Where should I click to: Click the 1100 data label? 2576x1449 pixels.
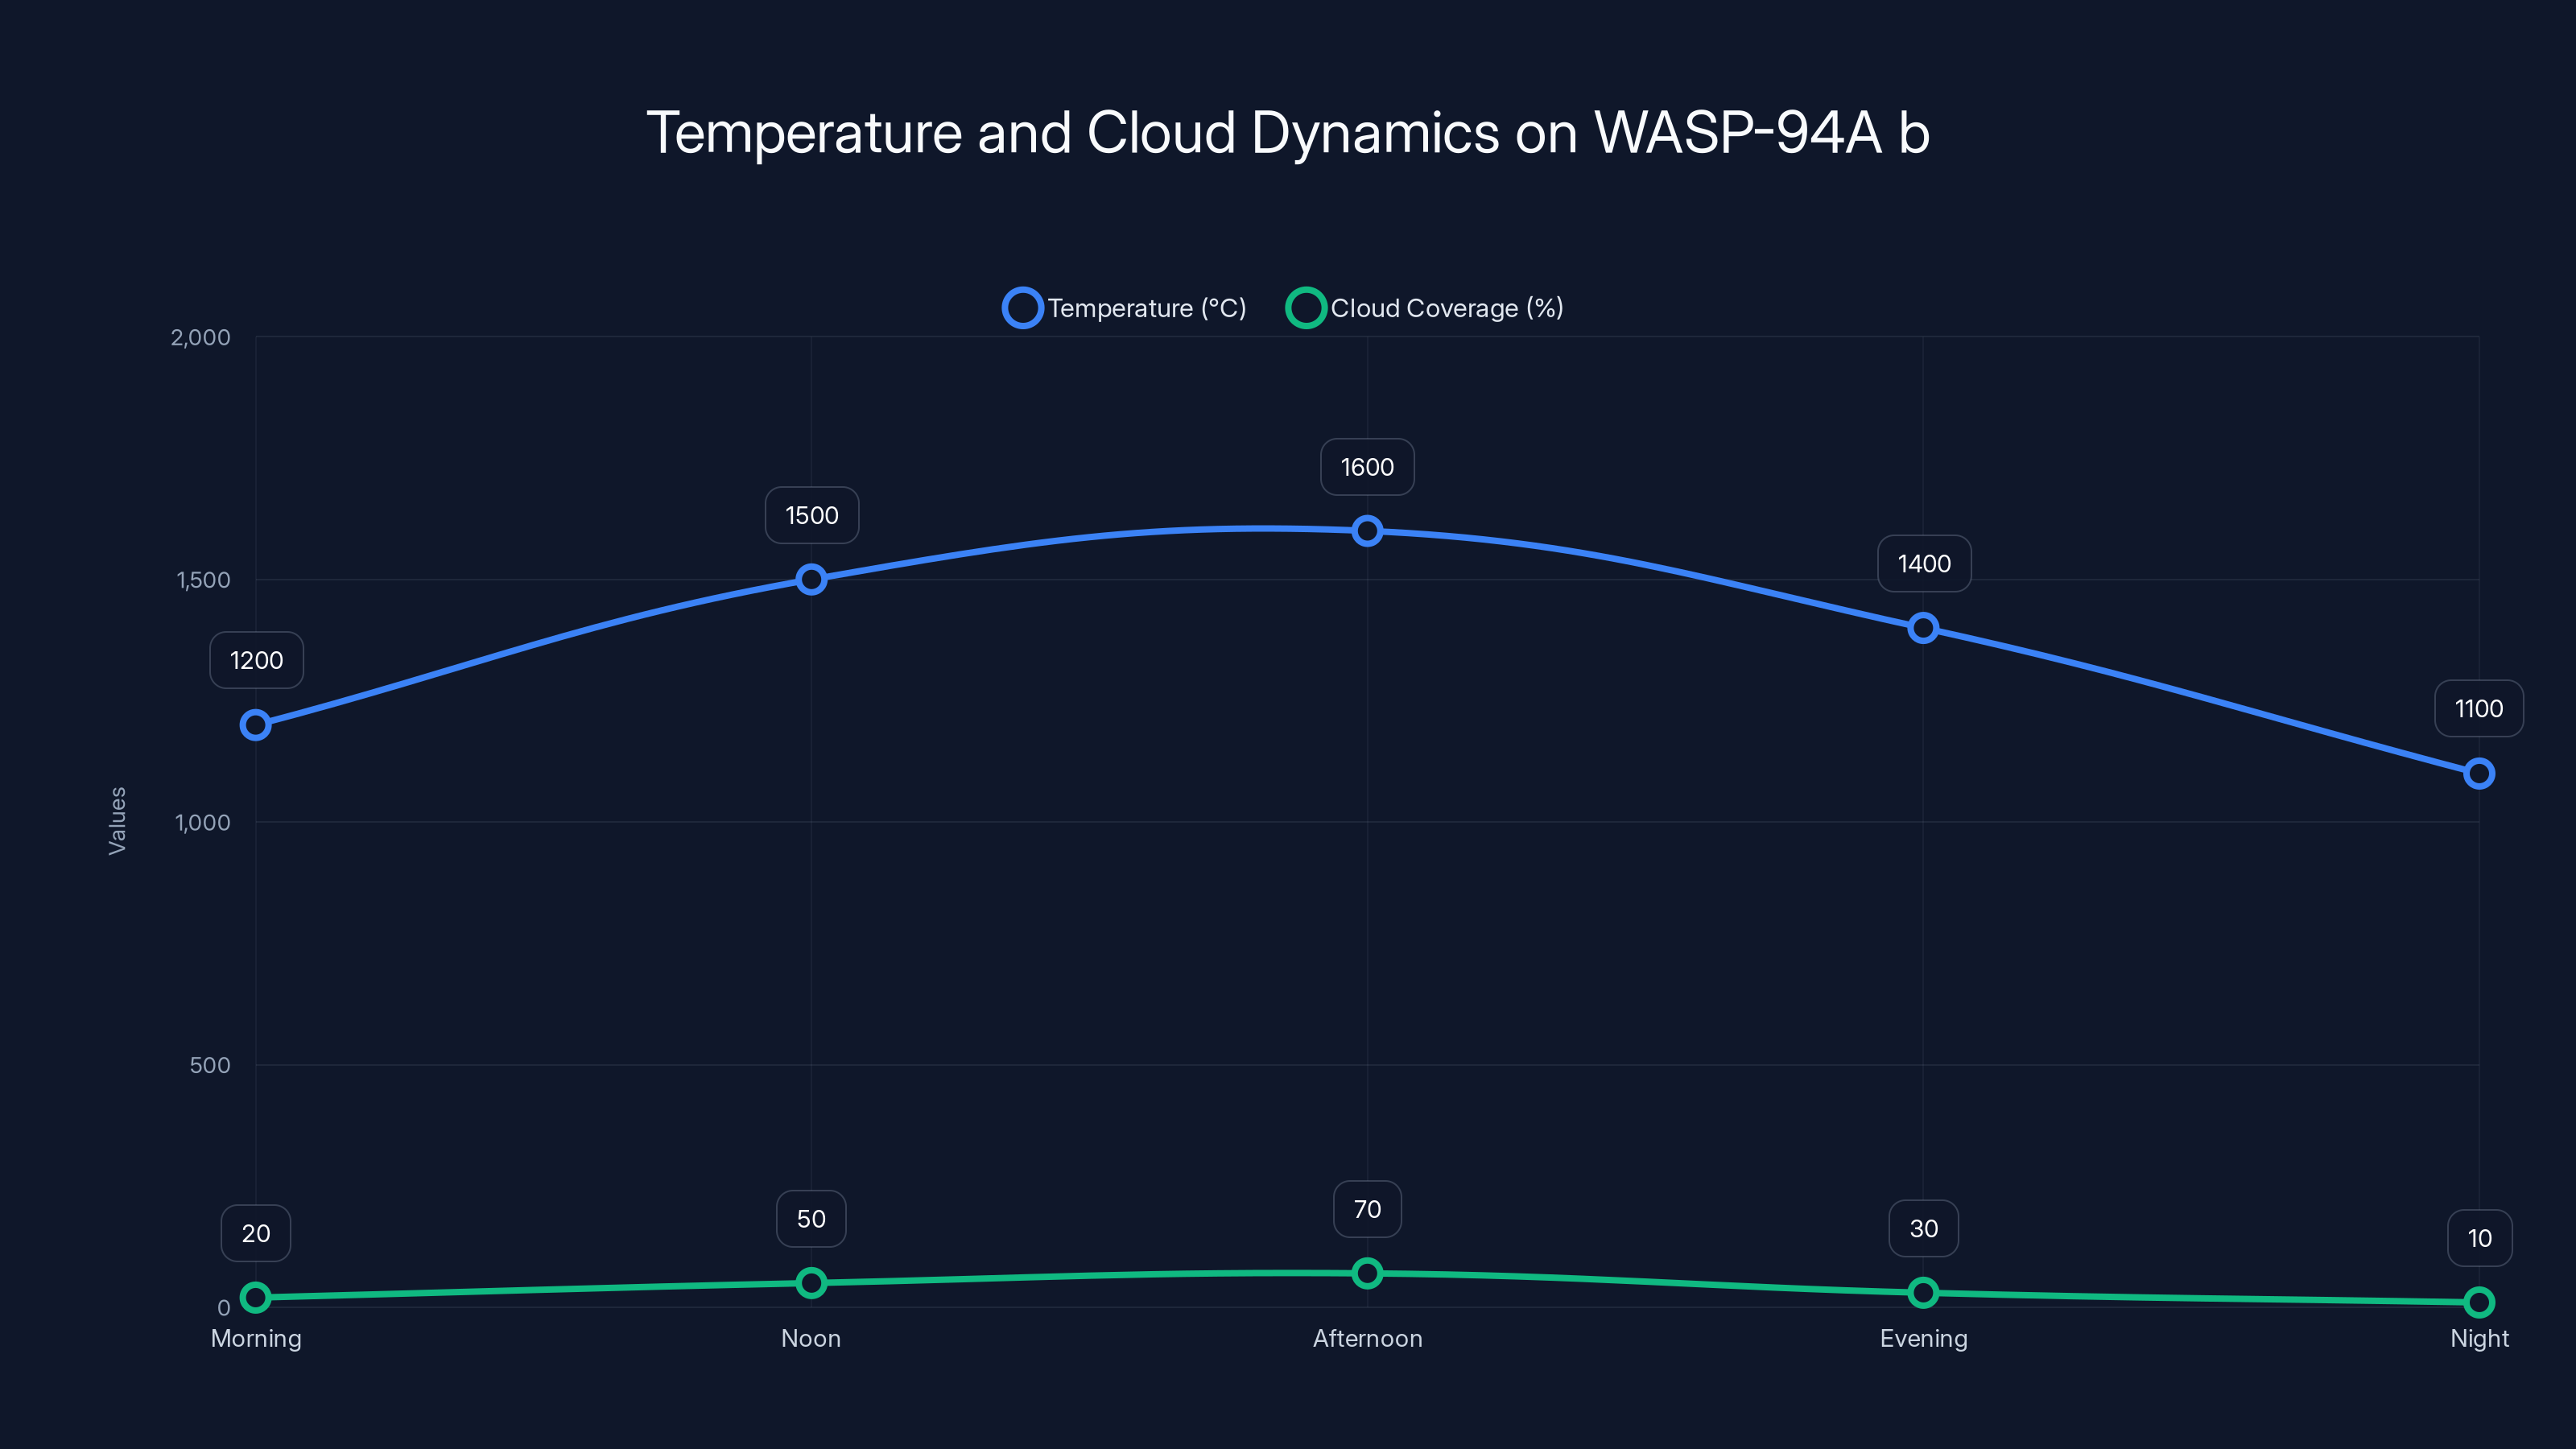2479,709
